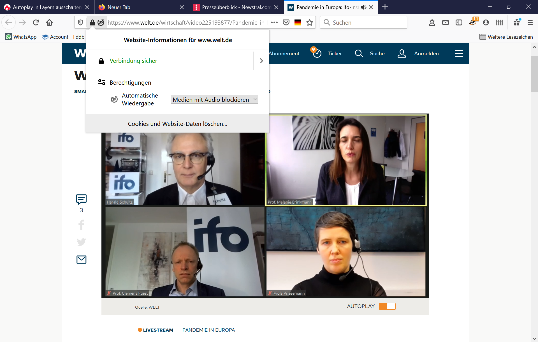Open the comments speech bubble icon
This screenshot has width=538, height=342.
pos(81,199)
